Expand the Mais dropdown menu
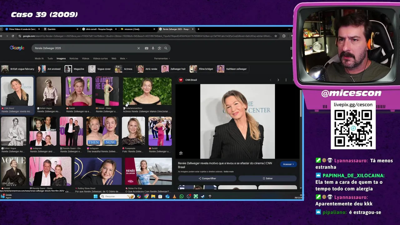400x225 pixels. (x=124, y=58)
